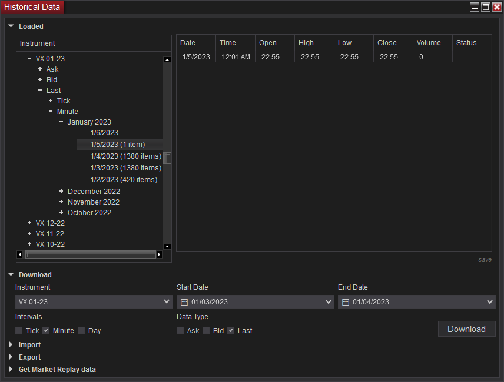The width and height of the screenshot is (504, 382).
Task: Collapse the Loaded section
Action: pyautogui.click(x=11, y=26)
